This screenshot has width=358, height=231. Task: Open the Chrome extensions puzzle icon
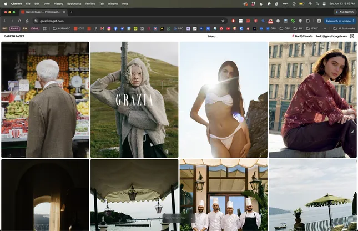pos(308,21)
